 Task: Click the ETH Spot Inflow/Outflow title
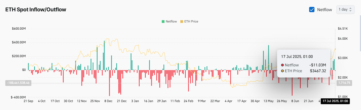pos(36,10)
